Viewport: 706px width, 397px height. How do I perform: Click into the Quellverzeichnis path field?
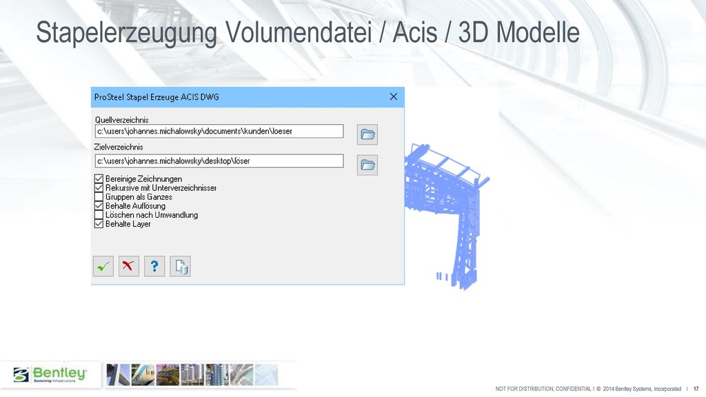pyautogui.click(x=219, y=132)
